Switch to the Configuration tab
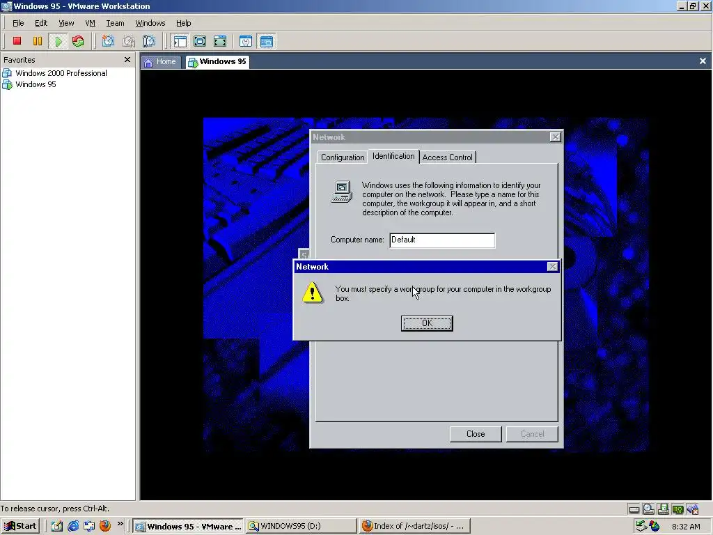 pos(343,157)
